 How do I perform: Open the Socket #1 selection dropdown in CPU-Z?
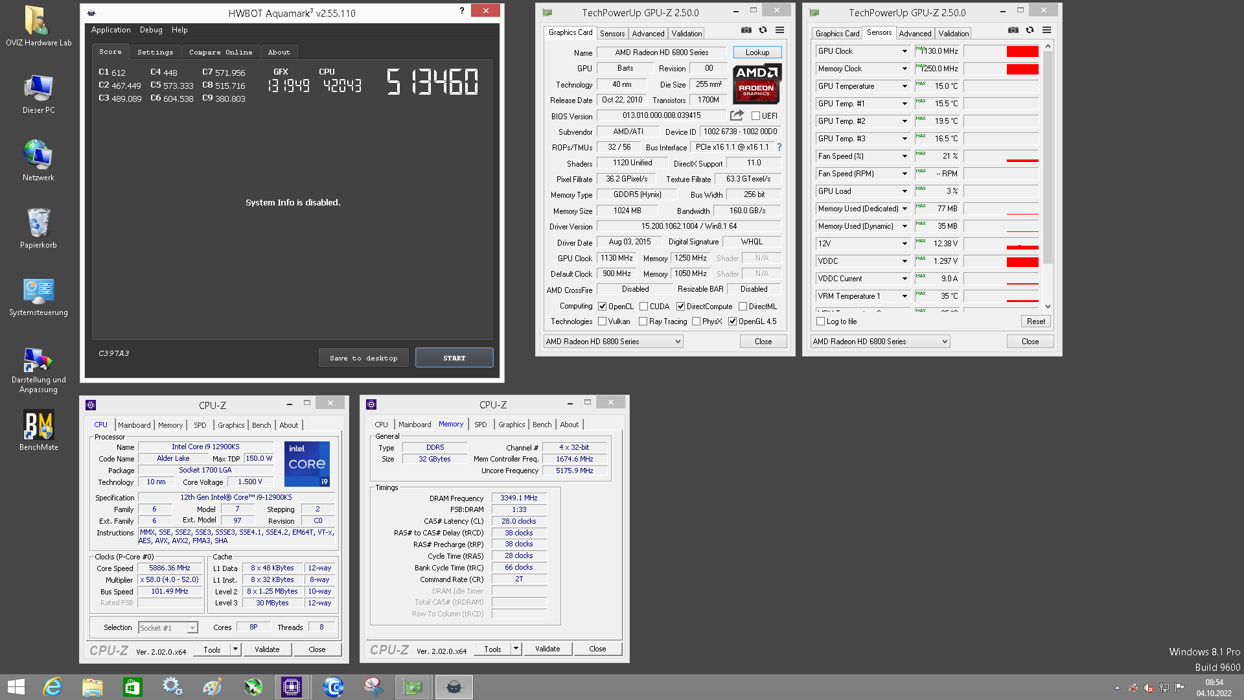click(168, 627)
